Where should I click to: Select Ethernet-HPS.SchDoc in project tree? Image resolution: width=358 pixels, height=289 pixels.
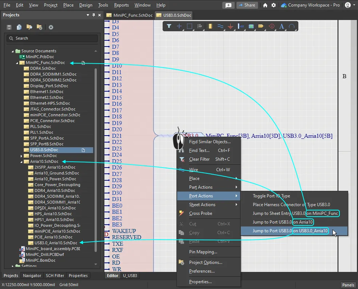point(50,103)
